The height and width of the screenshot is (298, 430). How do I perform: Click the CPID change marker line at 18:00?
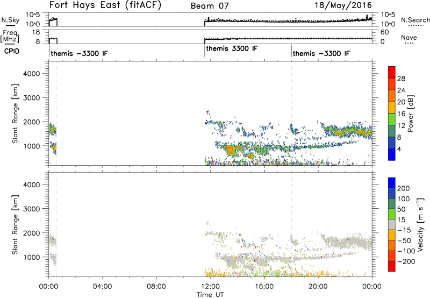point(291,51)
